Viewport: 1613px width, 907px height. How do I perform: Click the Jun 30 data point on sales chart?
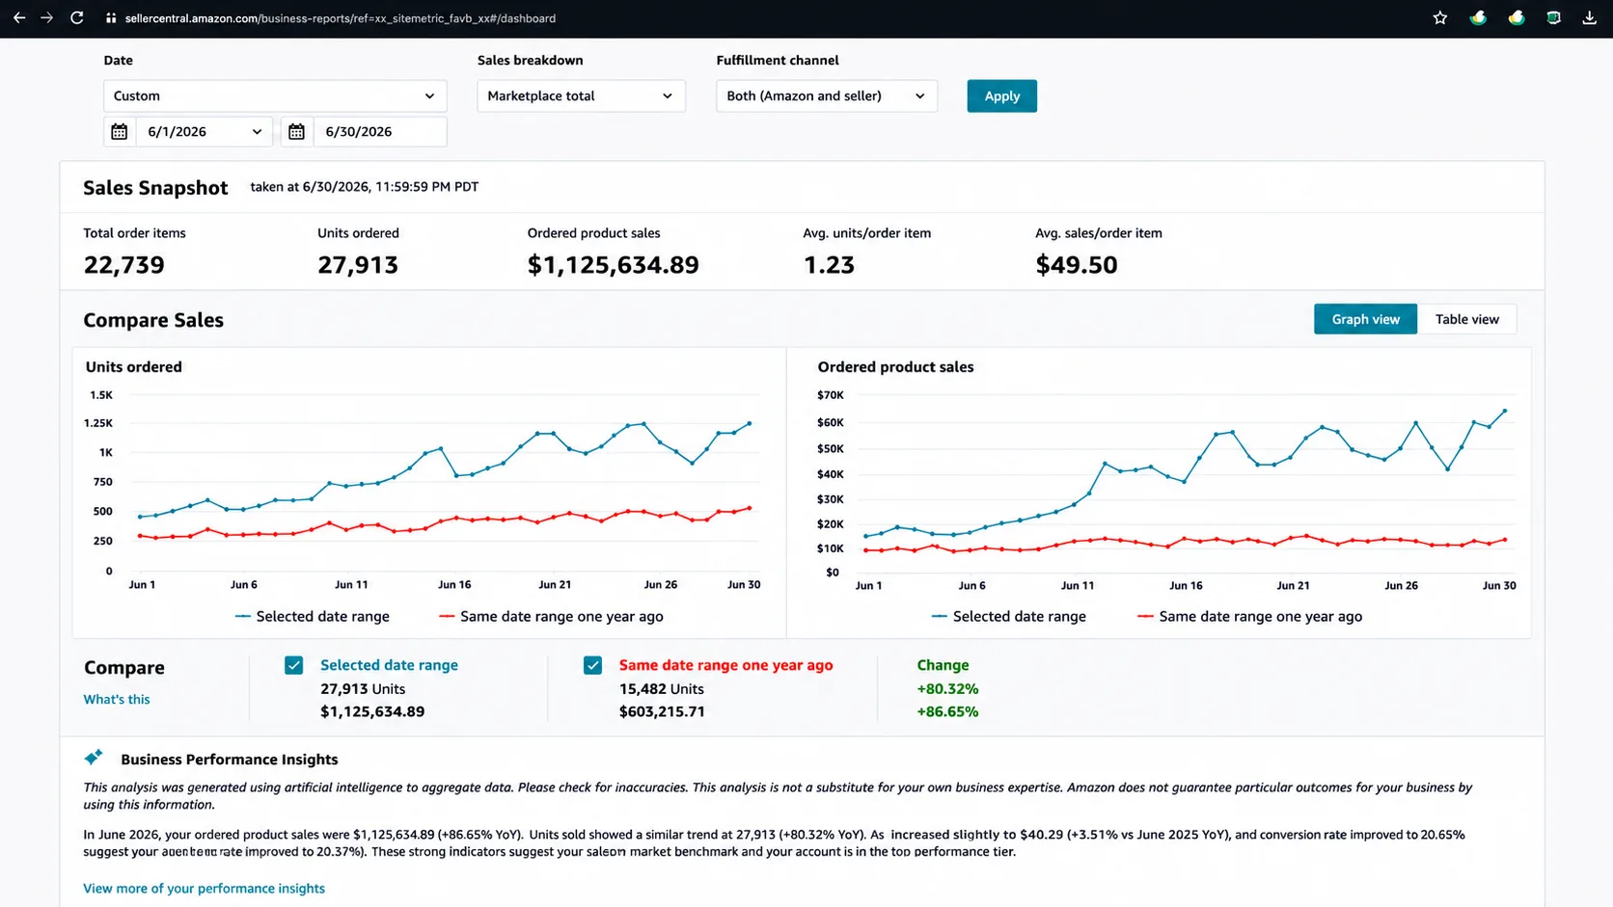click(1505, 412)
